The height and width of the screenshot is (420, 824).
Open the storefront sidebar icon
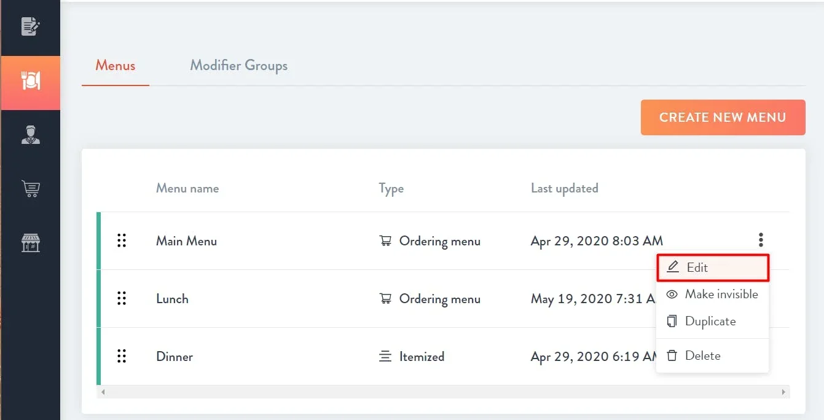click(30, 242)
